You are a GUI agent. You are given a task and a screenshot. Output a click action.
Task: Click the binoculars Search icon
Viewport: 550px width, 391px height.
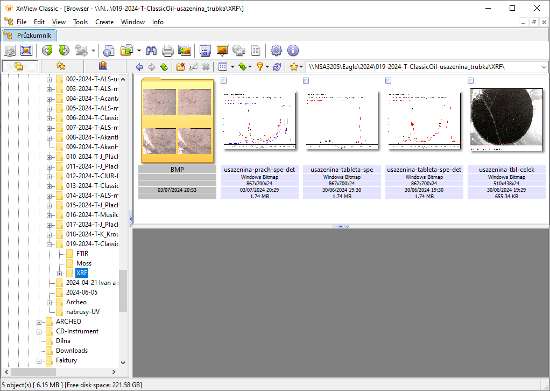click(x=151, y=51)
